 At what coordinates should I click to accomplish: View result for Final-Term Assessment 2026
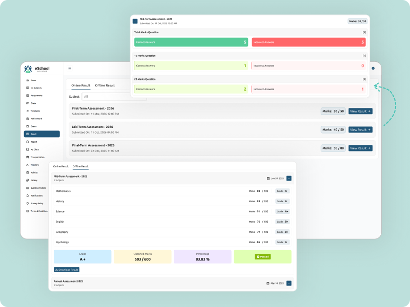tap(360, 148)
